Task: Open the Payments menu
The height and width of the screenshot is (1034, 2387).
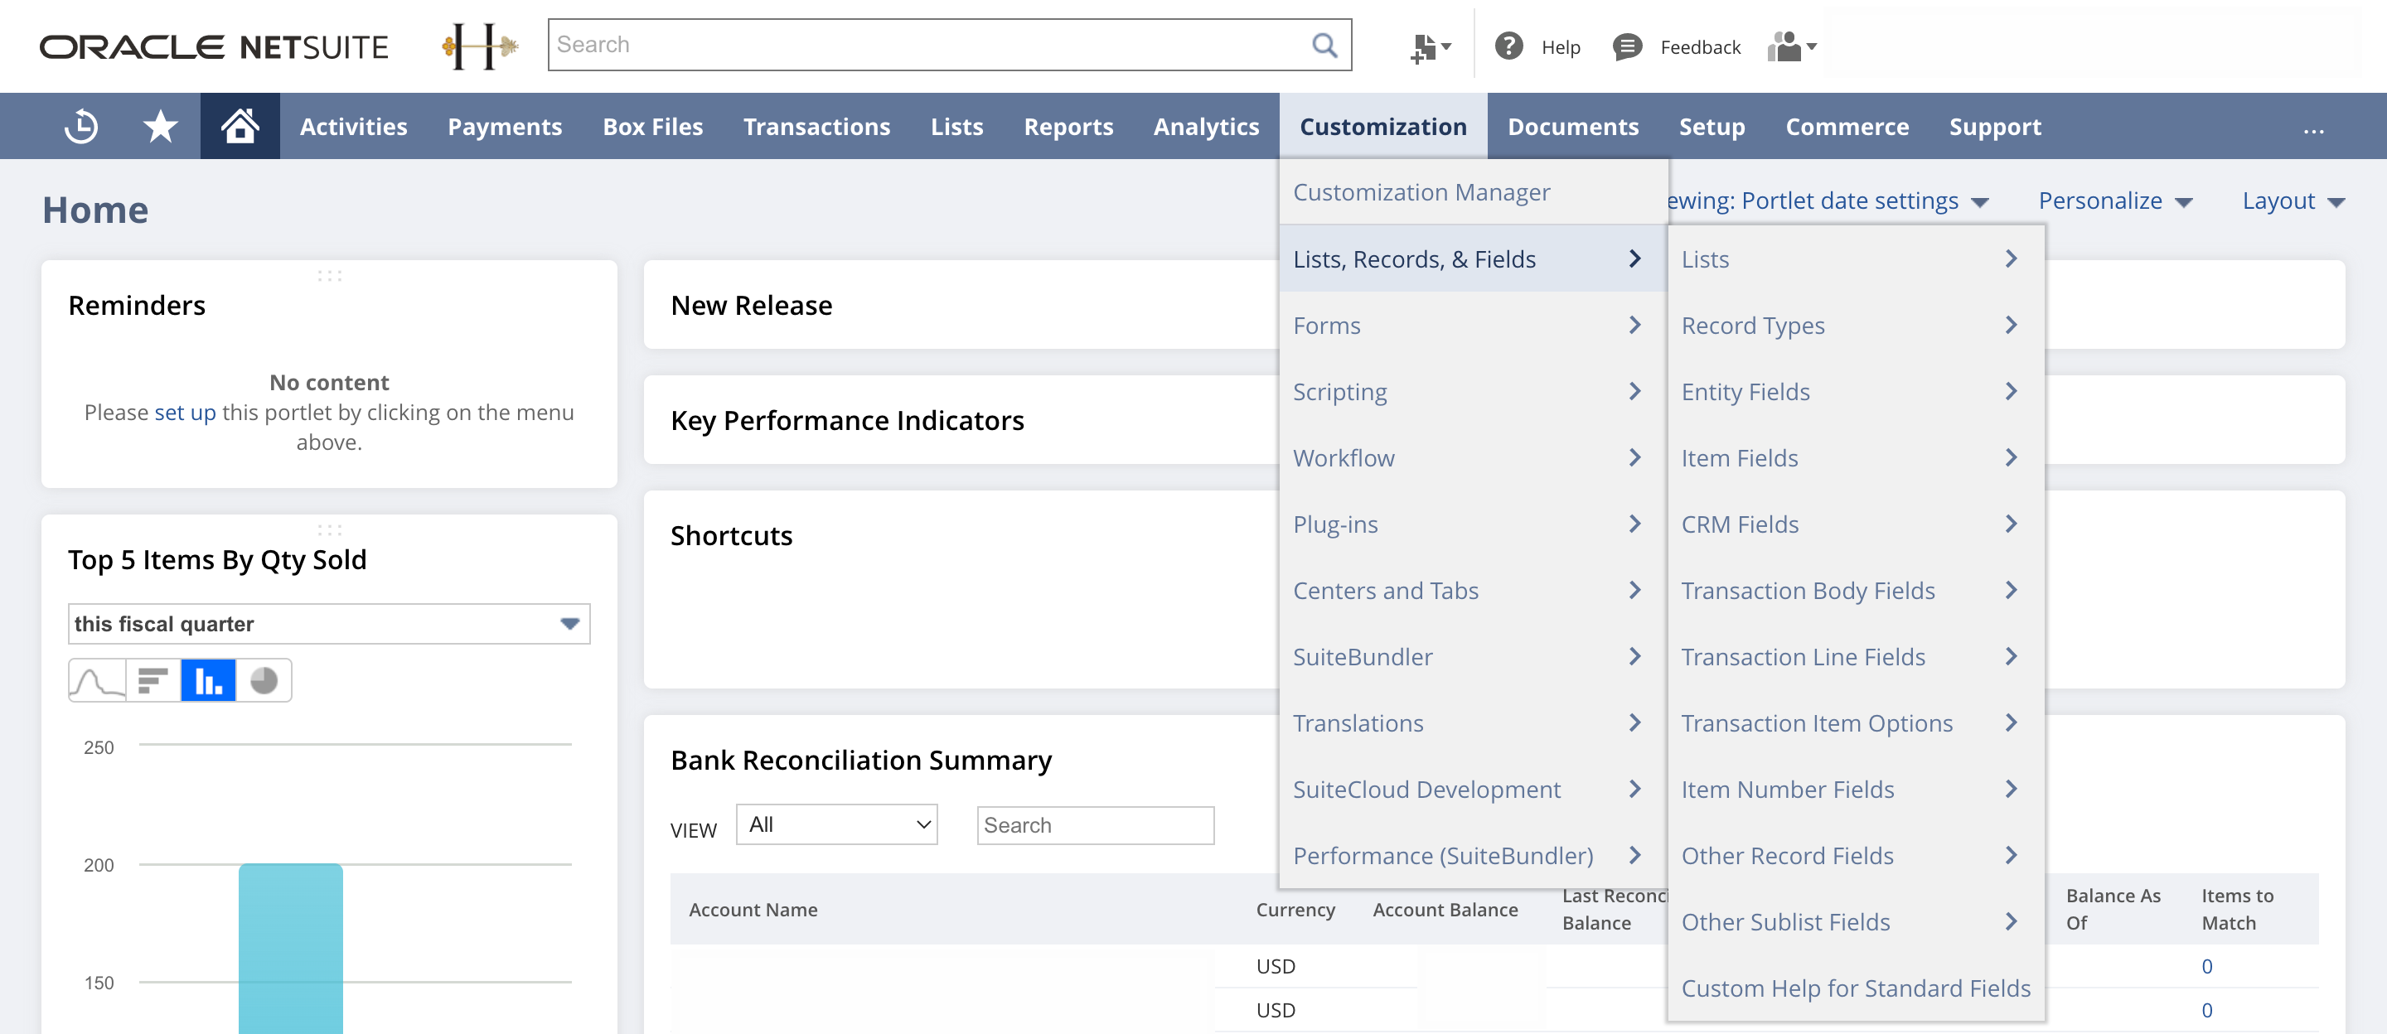Action: (505, 126)
